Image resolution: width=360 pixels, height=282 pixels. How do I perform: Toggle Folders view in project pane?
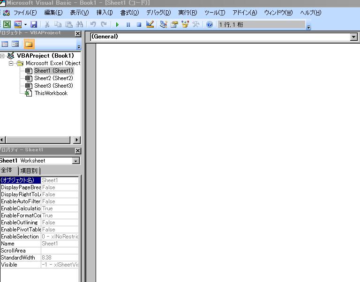point(29,44)
